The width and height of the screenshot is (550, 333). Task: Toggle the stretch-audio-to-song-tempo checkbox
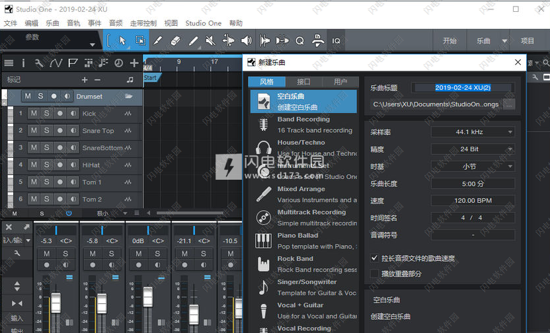375,258
